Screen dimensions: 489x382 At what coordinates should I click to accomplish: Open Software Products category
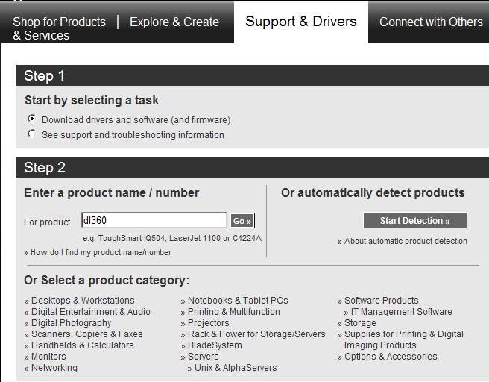pyautogui.click(x=382, y=300)
